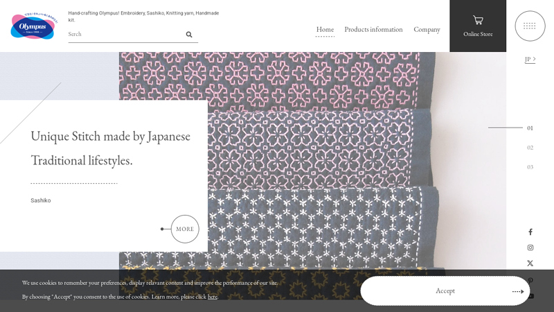
Task: Open the Facebook page icon
Action: tap(530, 232)
